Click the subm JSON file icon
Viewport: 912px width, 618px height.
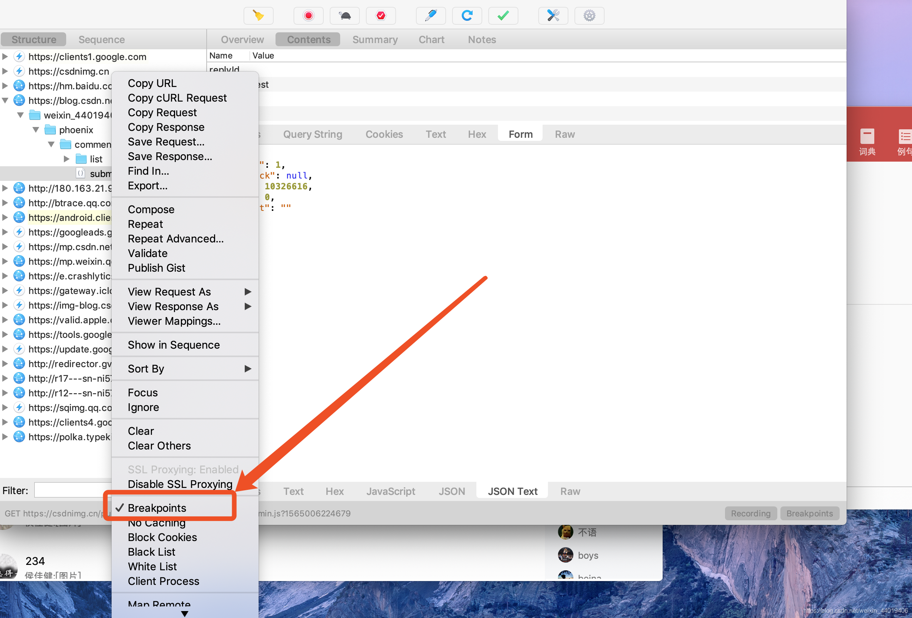80,174
